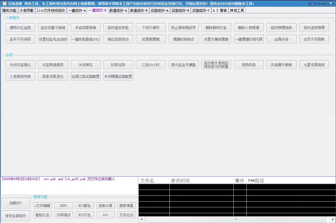Click the 坐牢不可保释 button

click(20, 39)
